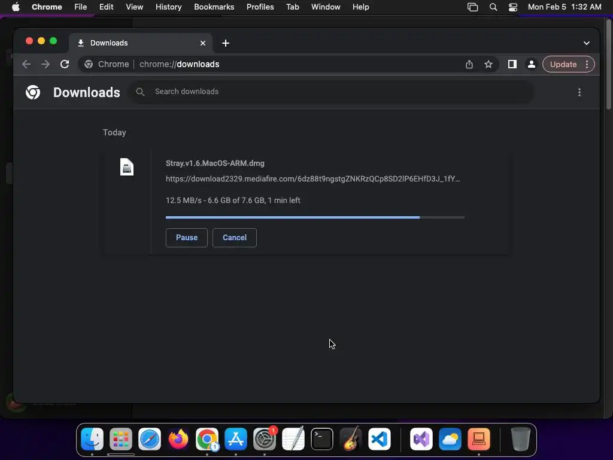This screenshot has width=613, height=460.
Task: Open Visual Studio Code from the dock
Action: coord(380,439)
